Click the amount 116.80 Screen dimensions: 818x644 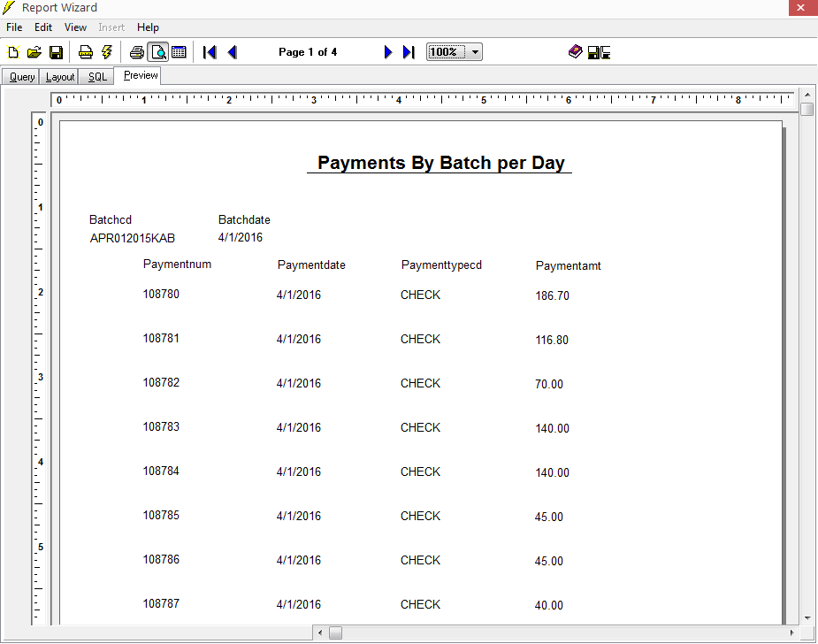tap(552, 341)
